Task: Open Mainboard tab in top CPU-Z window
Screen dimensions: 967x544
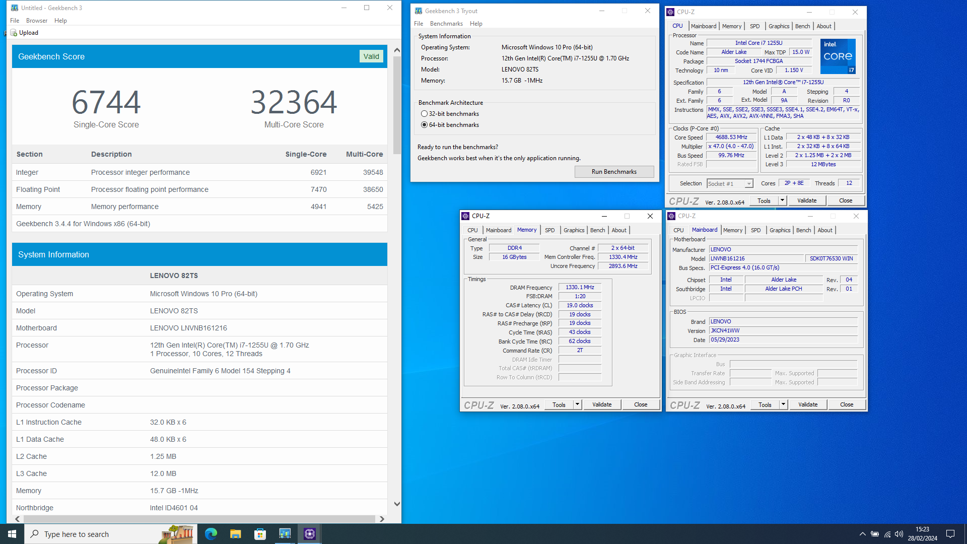Action: click(x=703, y=26)
